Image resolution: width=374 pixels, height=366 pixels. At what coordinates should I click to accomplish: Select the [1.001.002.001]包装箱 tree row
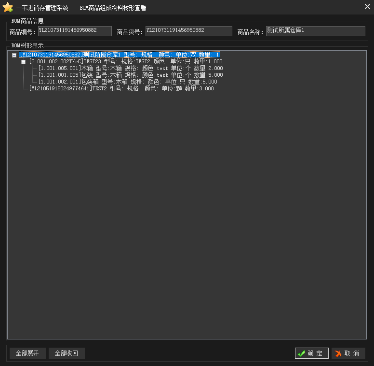[128, 82]
